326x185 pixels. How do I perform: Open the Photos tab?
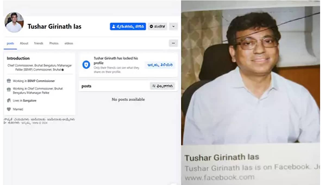pos(54,43)
